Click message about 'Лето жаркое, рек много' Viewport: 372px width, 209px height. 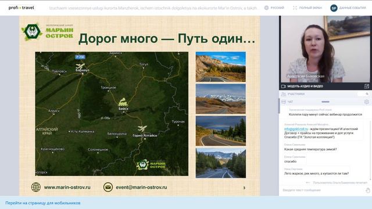(316, 174)
